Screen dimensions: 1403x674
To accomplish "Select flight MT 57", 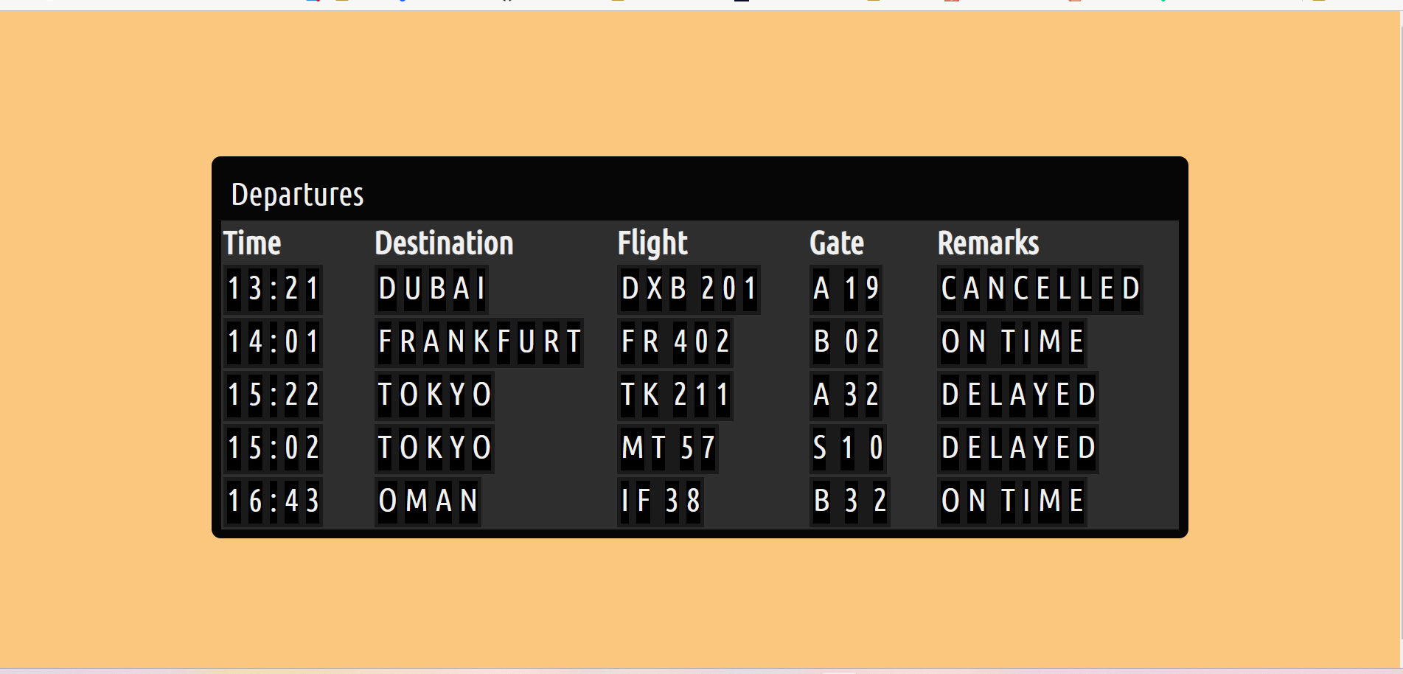I will [668, 448].
